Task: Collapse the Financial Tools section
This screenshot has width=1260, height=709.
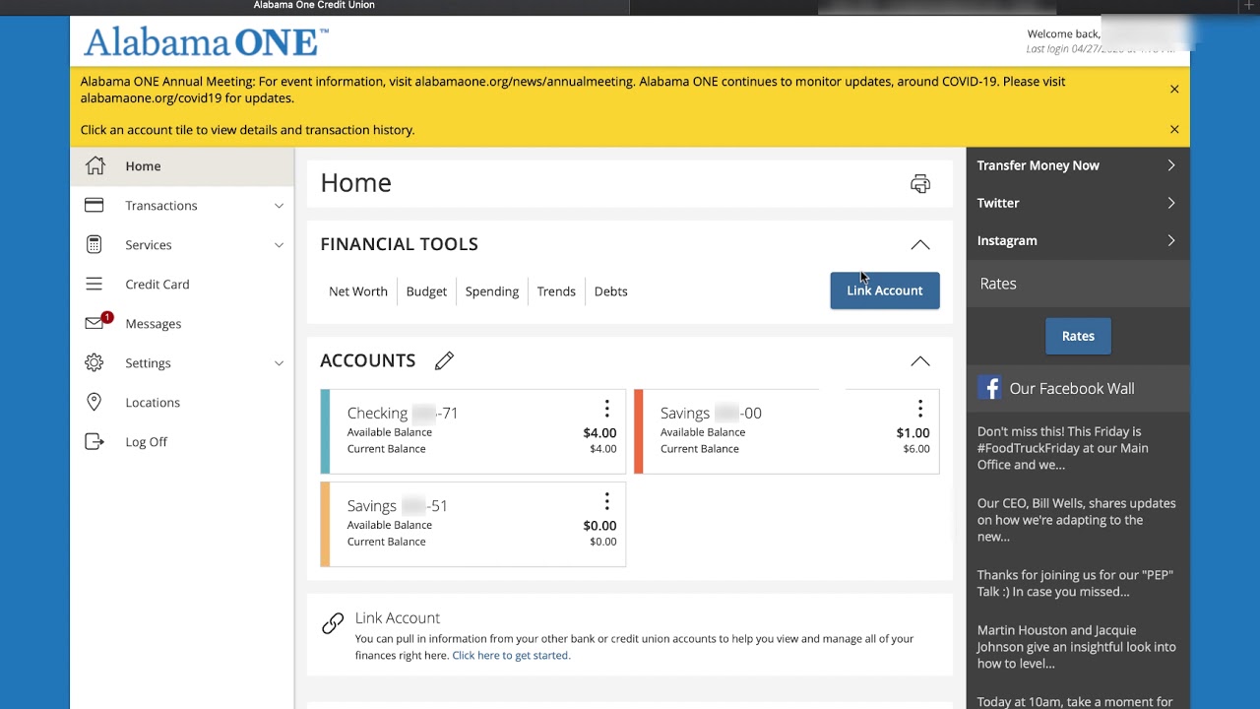Action: pyautogui.click(x=919, y=244)
